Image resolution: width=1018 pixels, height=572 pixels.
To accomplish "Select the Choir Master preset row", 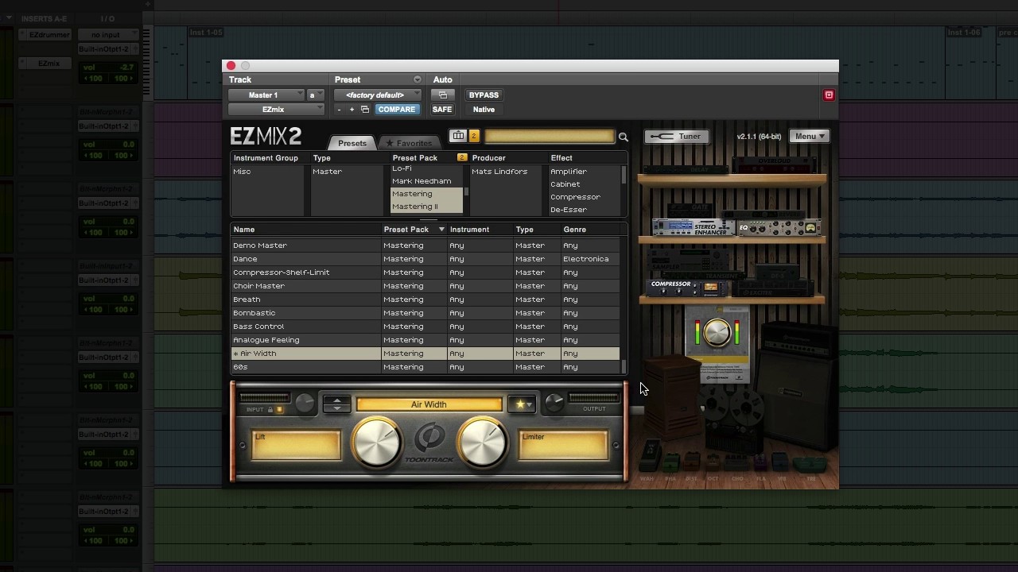I will [x=425, y=286].
